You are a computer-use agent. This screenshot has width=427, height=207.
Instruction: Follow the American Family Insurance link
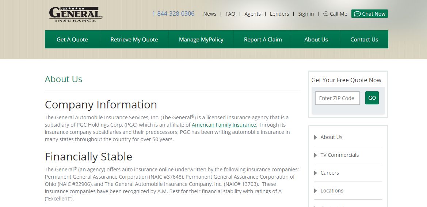coord(224,125)
